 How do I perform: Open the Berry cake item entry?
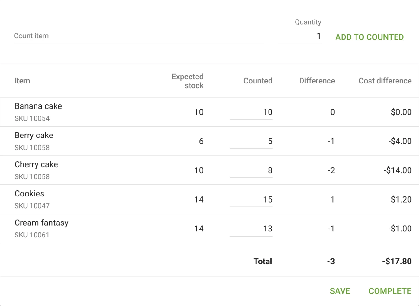tap(34, 135)
